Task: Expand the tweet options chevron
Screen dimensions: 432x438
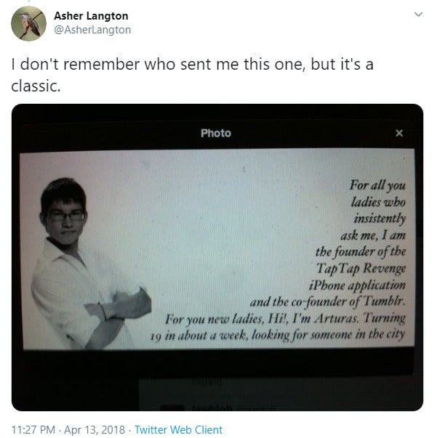Action: tap(418, 15)
